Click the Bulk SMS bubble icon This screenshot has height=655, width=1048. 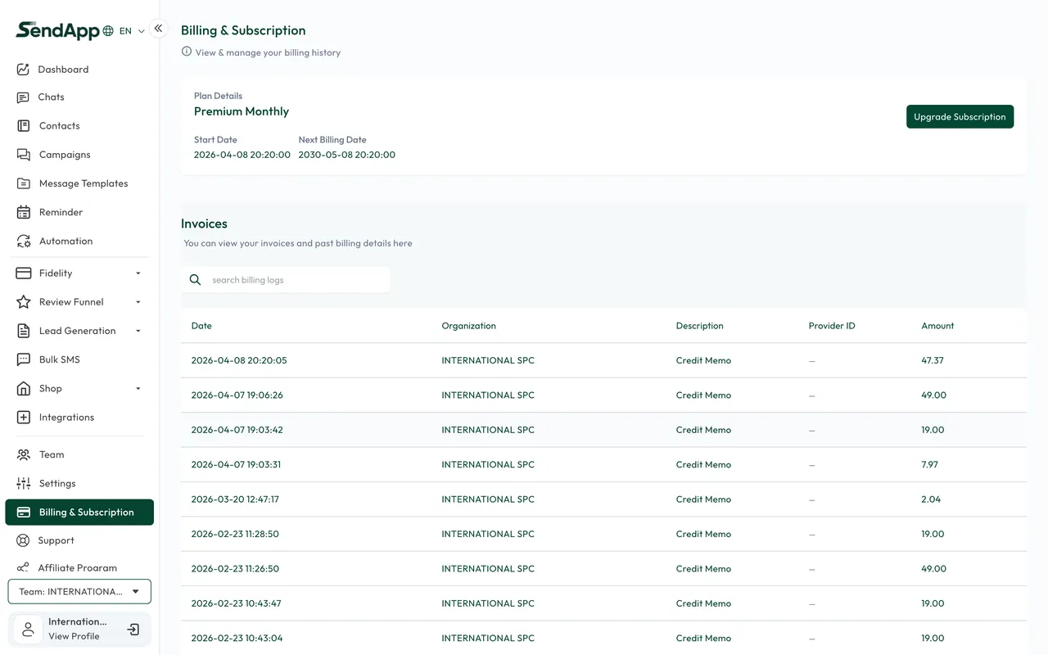tap(24, 359)
